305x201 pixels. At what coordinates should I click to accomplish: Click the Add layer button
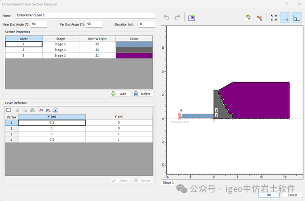pos(120,94)
